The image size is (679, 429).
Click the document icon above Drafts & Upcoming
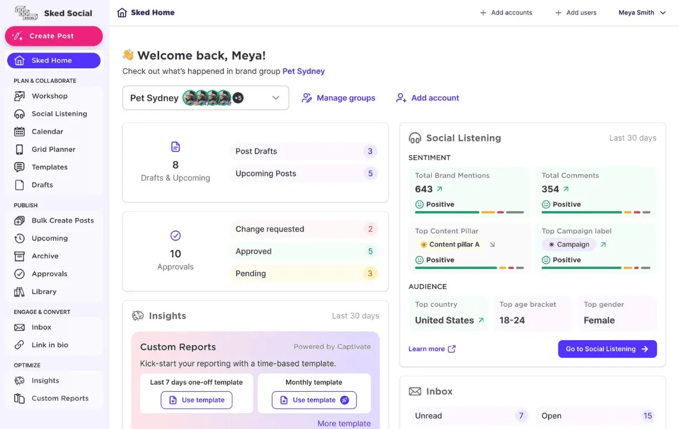(176, 147)
